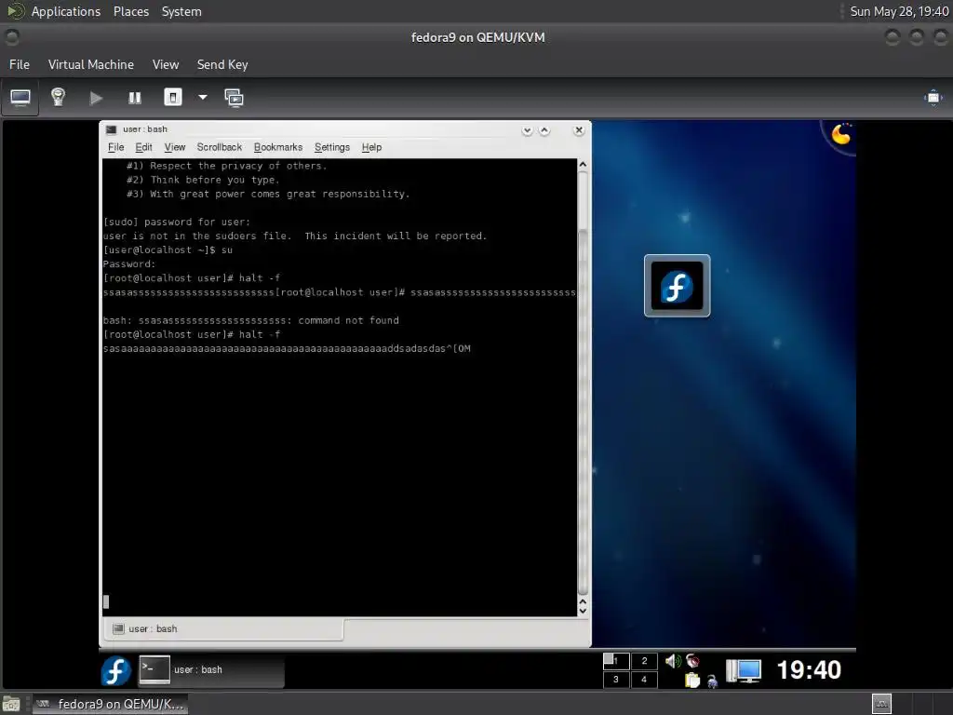Minimize the Konsole window
The width and height of the screenshot is (953, 715).
(x=527, y=130)
